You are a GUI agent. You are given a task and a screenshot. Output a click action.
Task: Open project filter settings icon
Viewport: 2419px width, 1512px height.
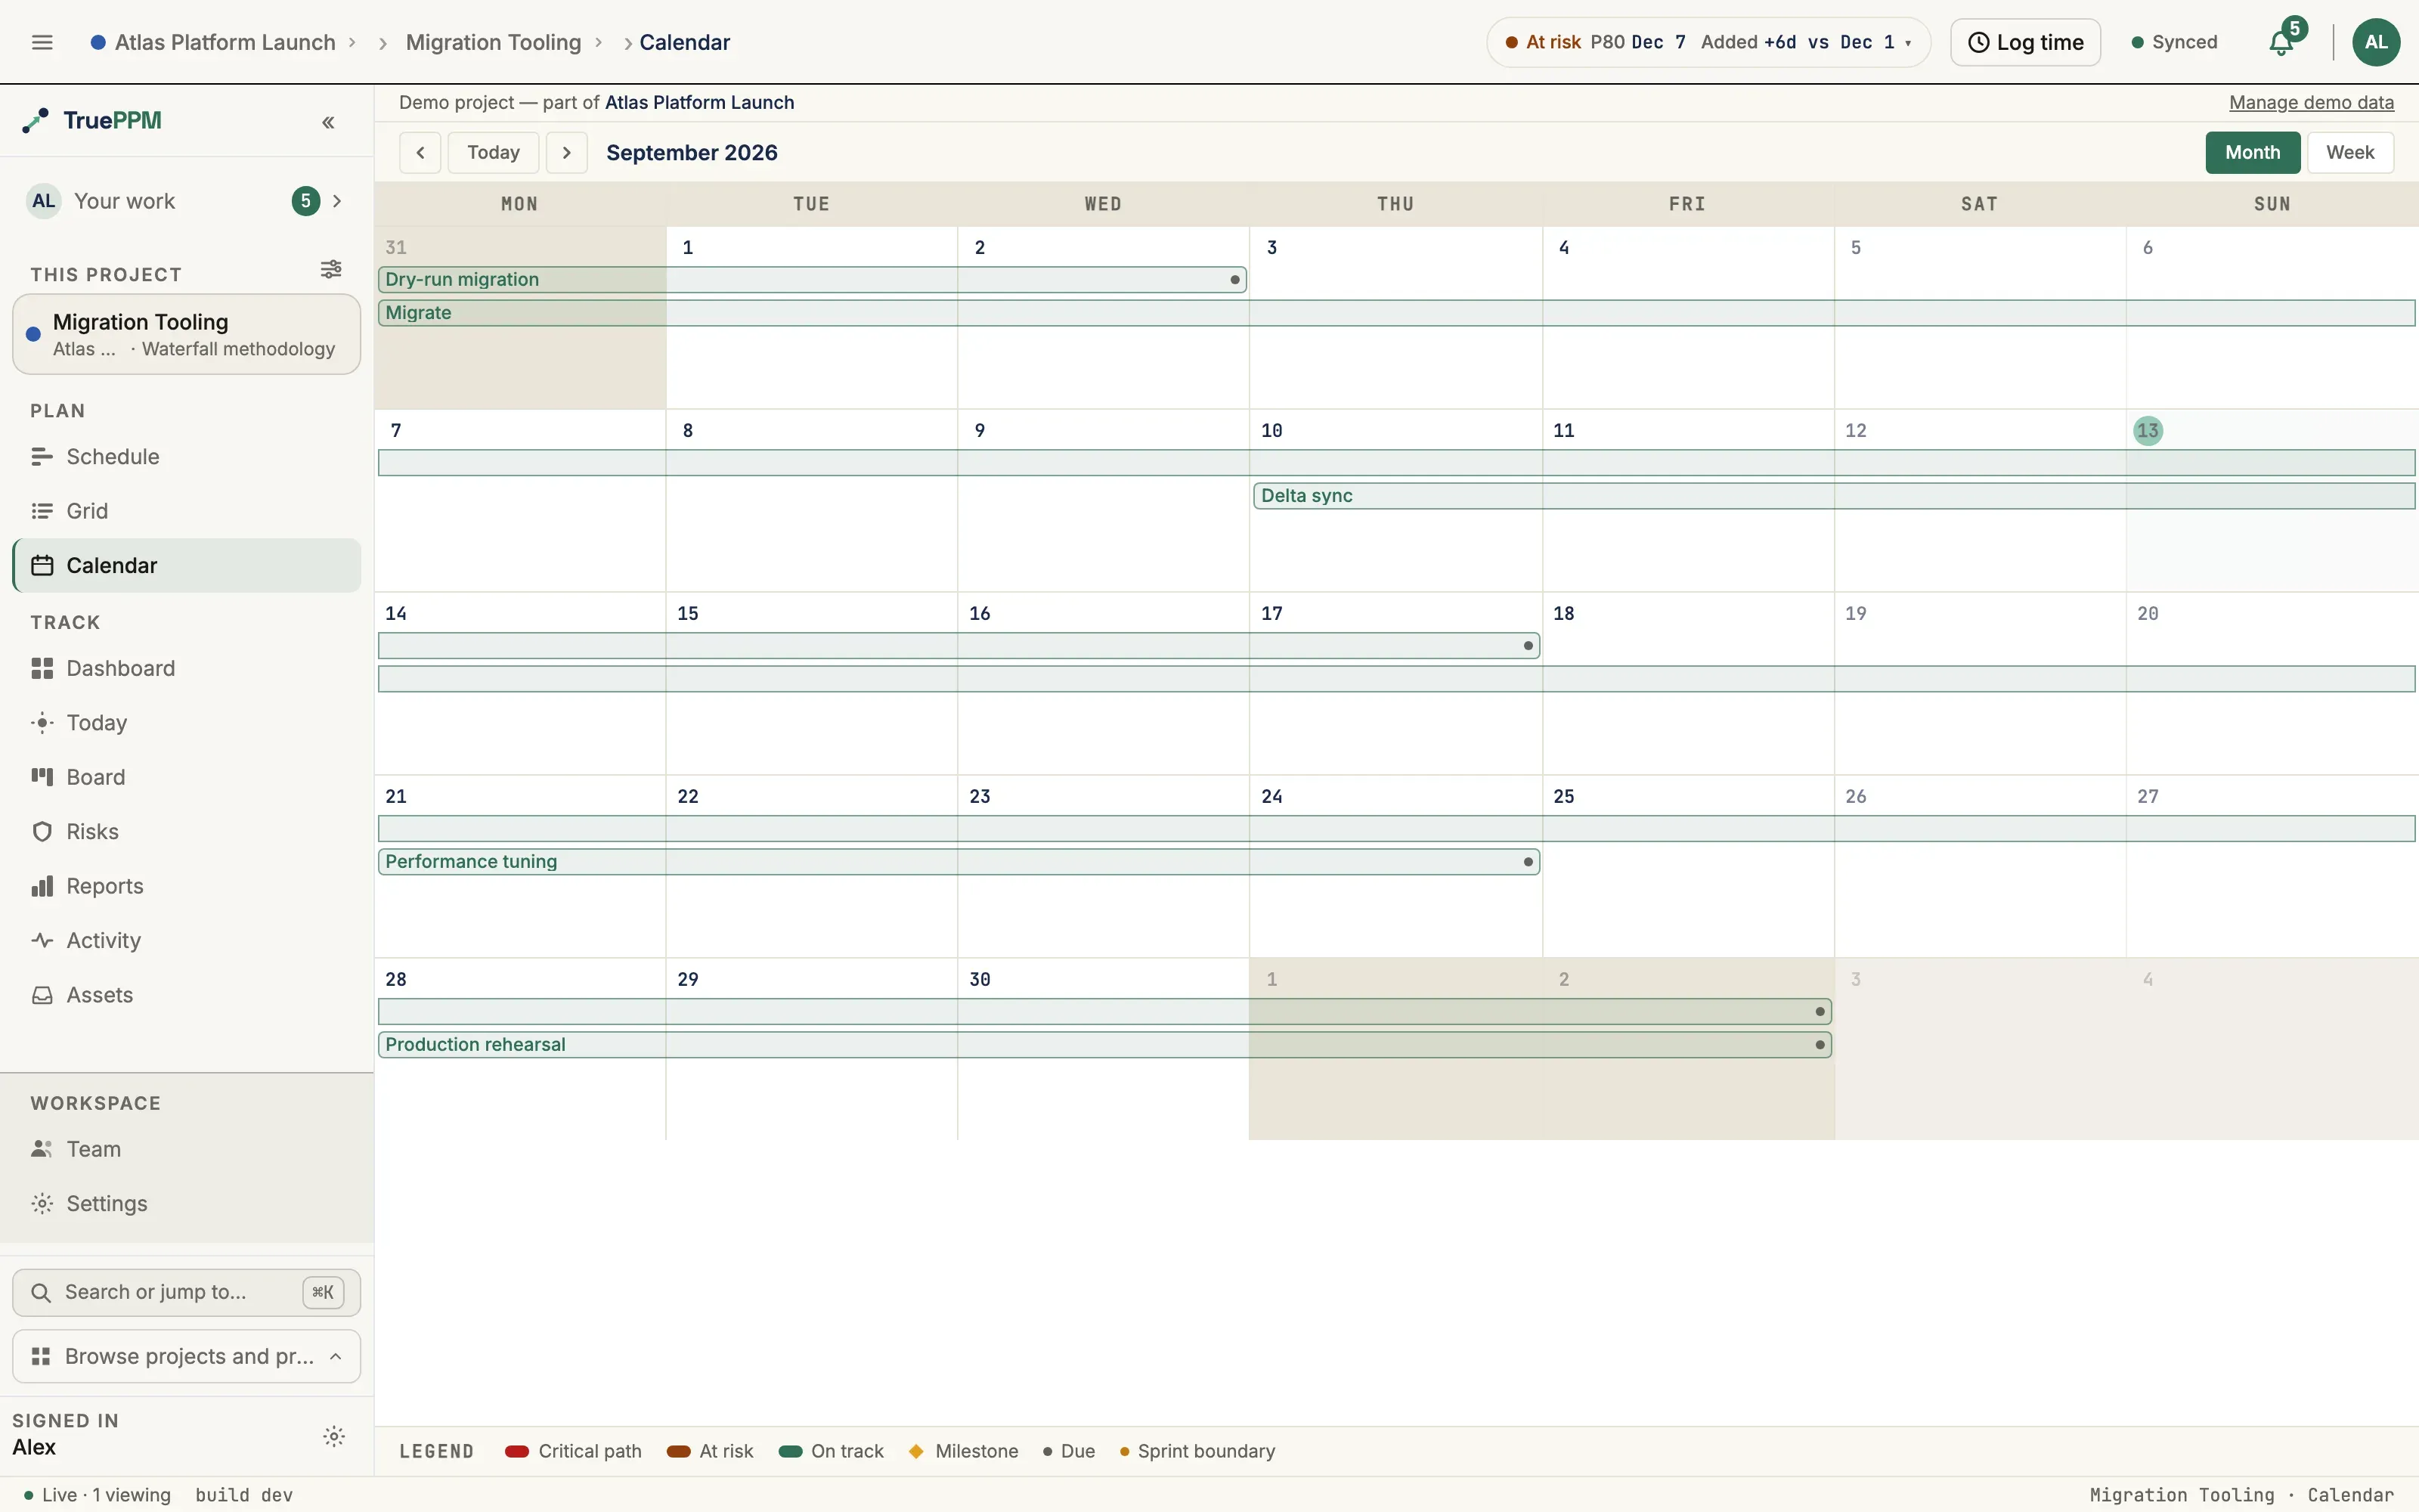coord(331,269)
